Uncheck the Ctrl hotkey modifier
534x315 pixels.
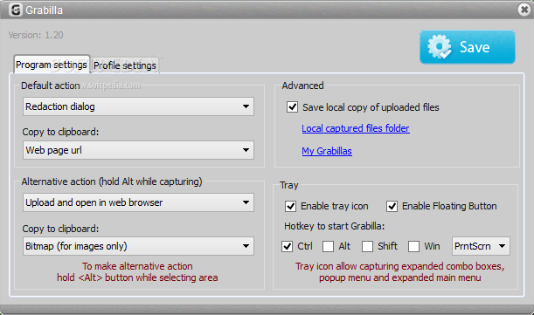[x=287, y=246]
